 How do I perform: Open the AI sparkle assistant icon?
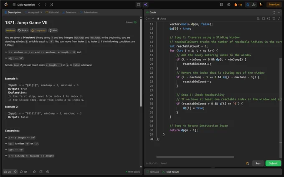click(x=146, y=5)
